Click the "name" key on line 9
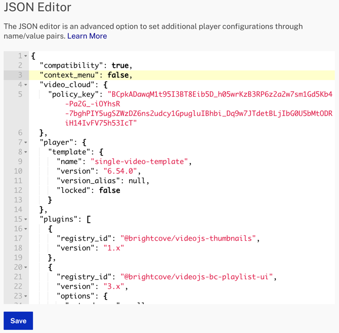 tap(69, 161)
